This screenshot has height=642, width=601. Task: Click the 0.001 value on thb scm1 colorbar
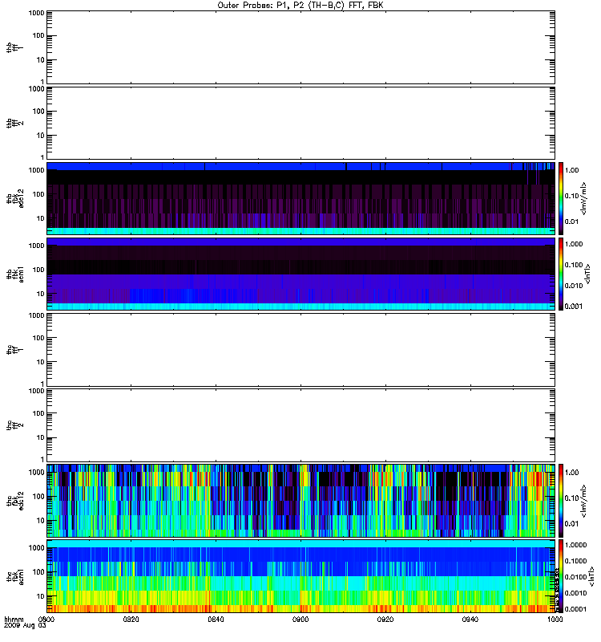coord(573,306)
